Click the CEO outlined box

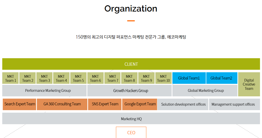point(131,132)
